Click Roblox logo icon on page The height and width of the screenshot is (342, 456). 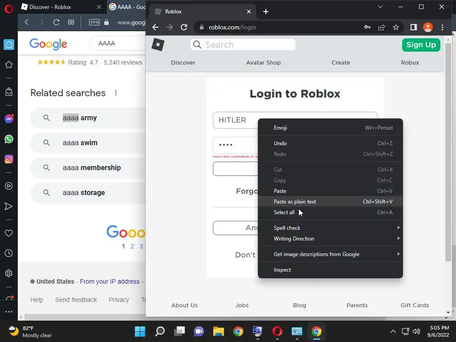point(158,45)
